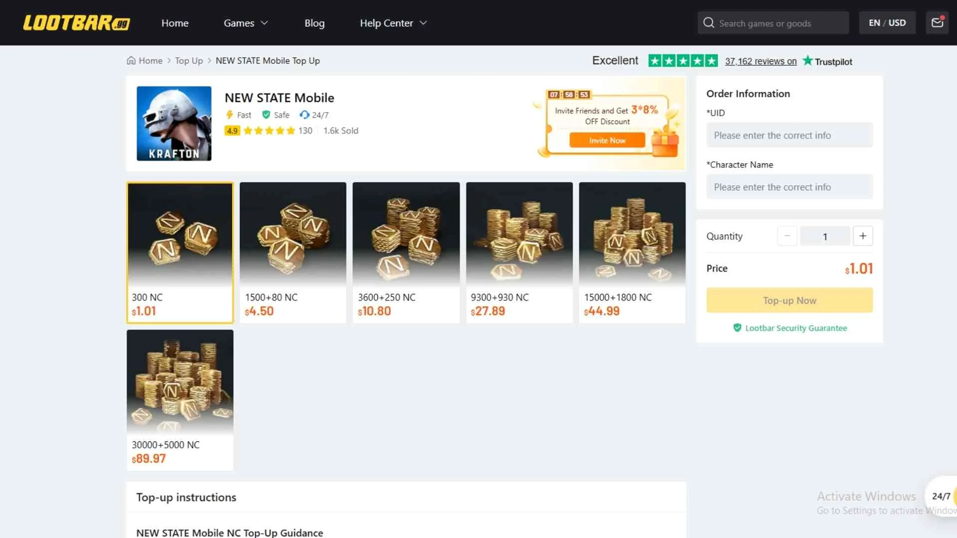Screen dimensions: 957x538
Task: Click the search magnifier icon
Action: click(708, 23)
